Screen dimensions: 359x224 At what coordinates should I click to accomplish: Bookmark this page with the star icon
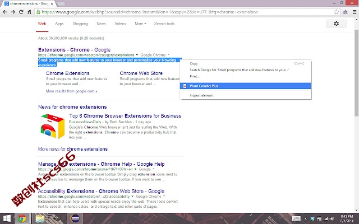(x=336, y=12)
